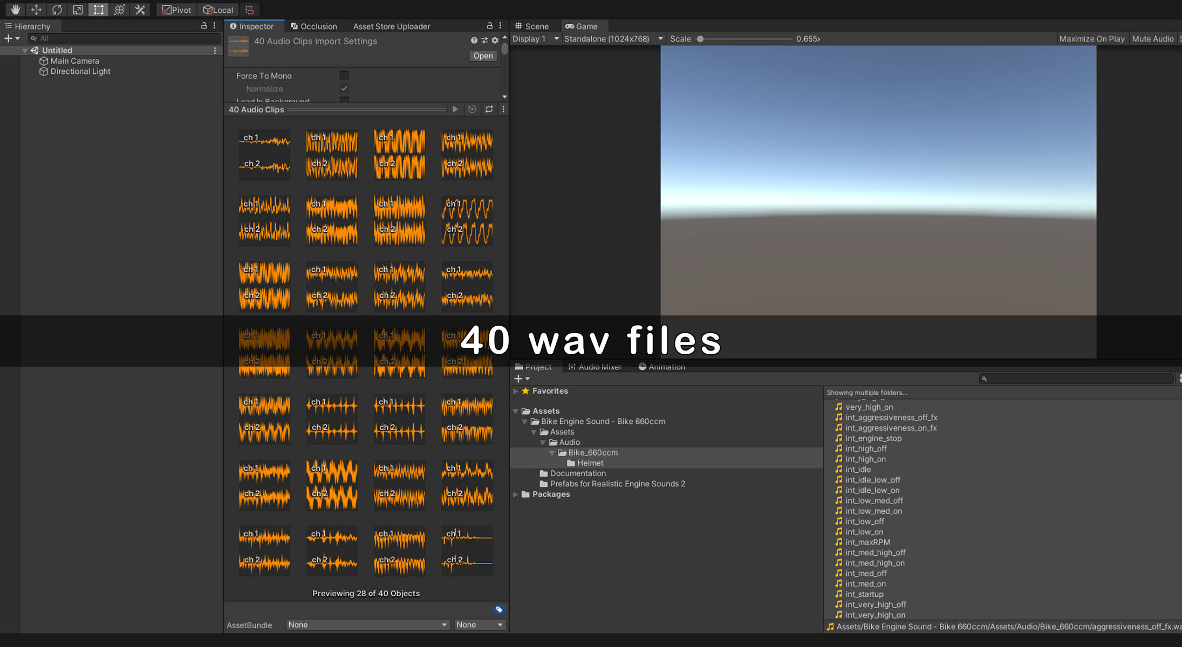
Task: Lock the Inspector panel
Action: click(489, 26)
